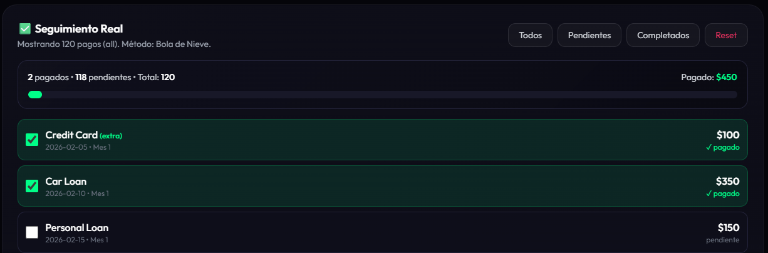Screen dimensions: 768x253
Task: Click the green checkmark icon beside Seguimiento Real
Action: click(x=25, y=29)
